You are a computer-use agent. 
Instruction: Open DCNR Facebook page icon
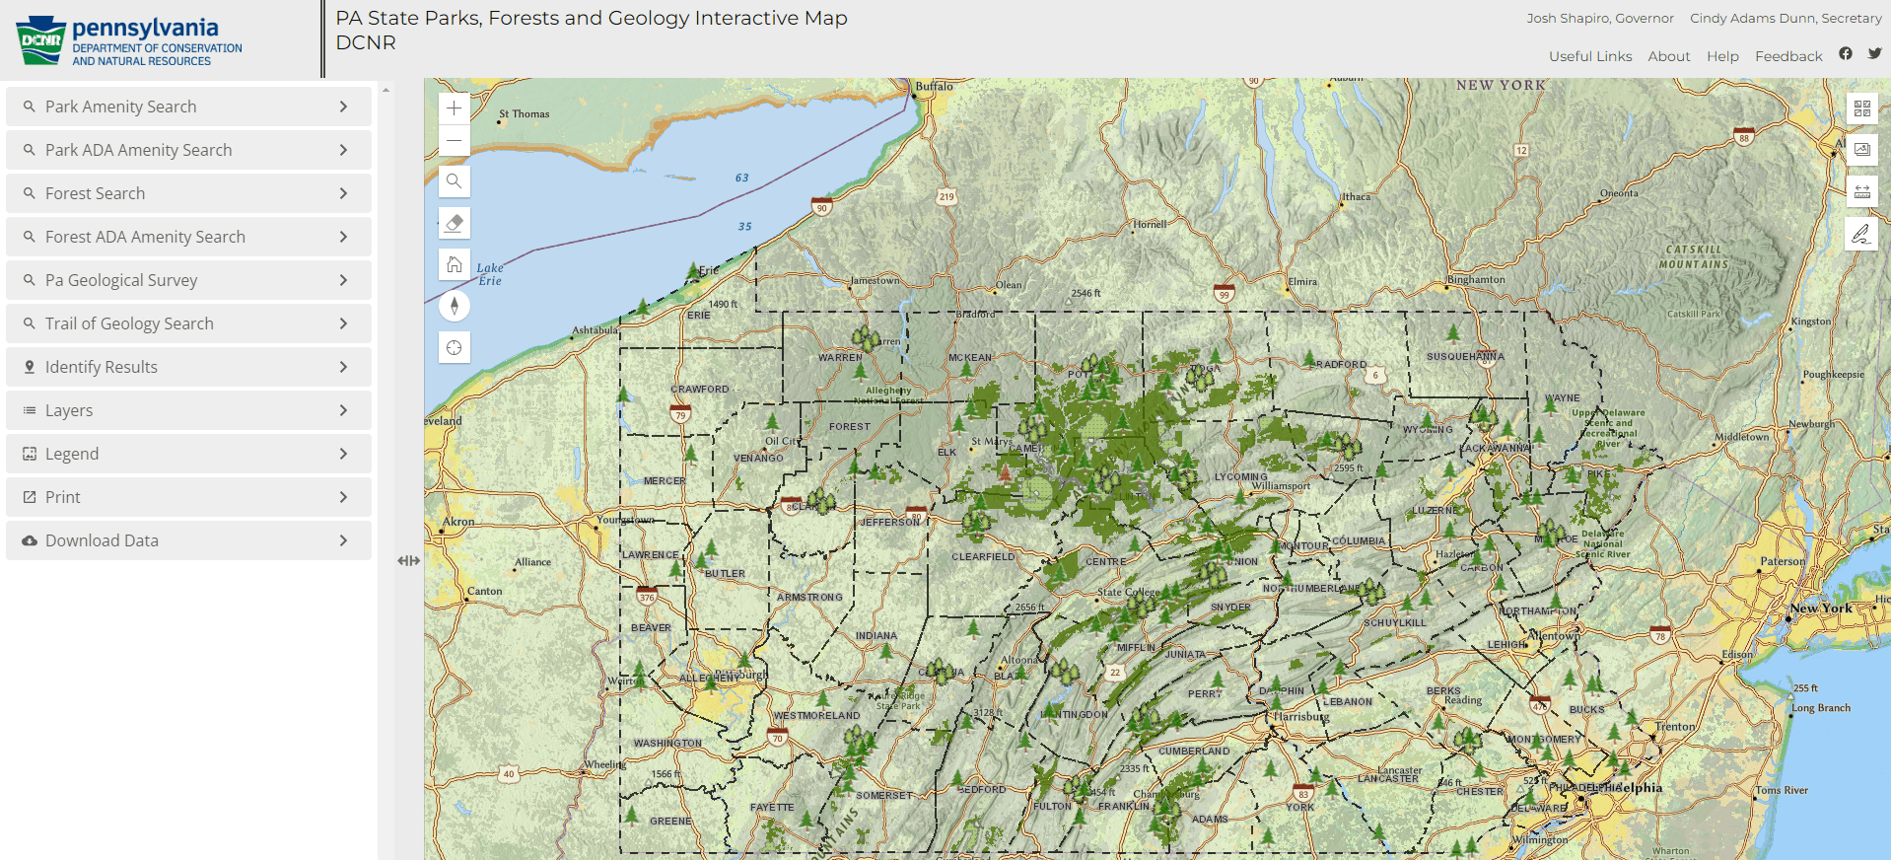[1846, 54]
